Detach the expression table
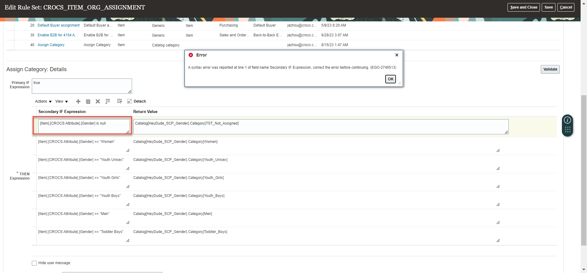 coord(136,101)
